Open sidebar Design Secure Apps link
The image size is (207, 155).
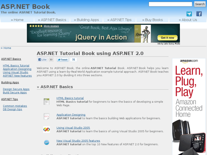tap(16, 89)
